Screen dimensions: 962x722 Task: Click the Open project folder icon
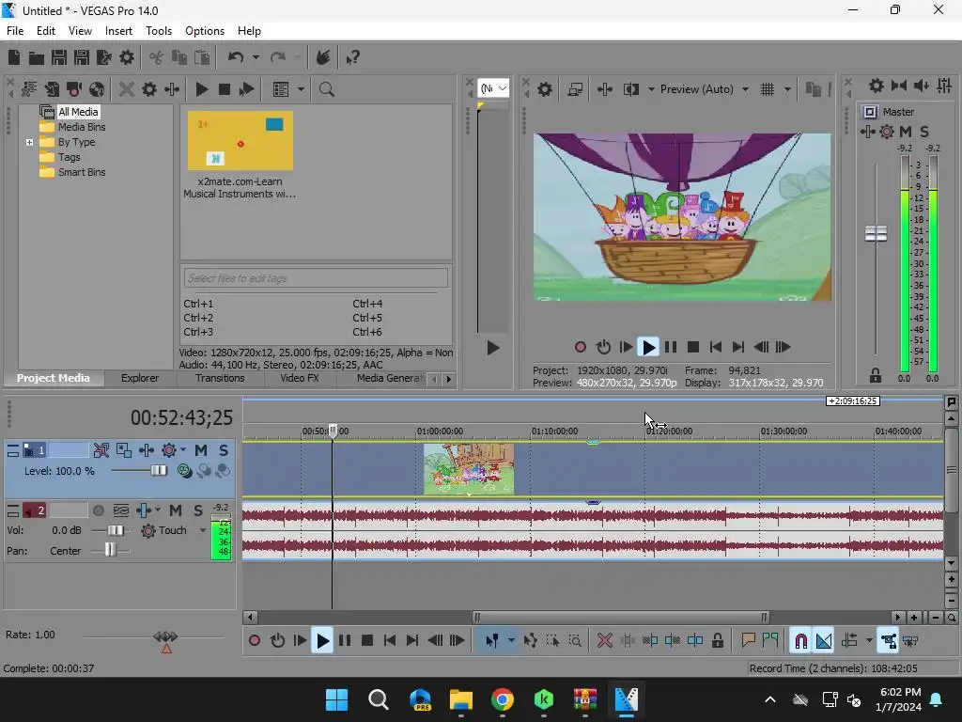[37, 57]
